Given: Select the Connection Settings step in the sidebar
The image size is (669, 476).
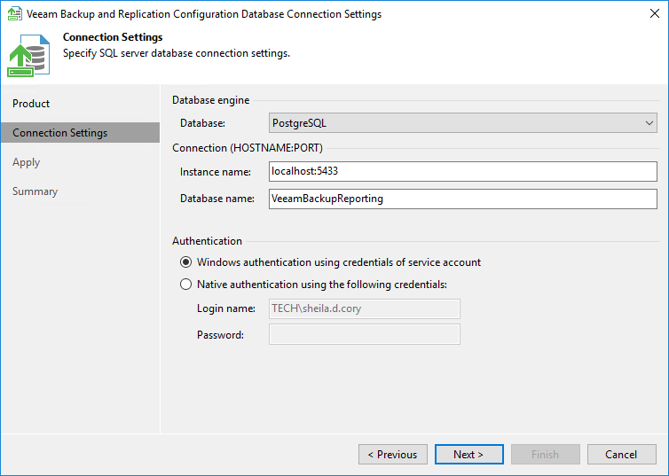Looking at the screenshot, I should 60,133.
